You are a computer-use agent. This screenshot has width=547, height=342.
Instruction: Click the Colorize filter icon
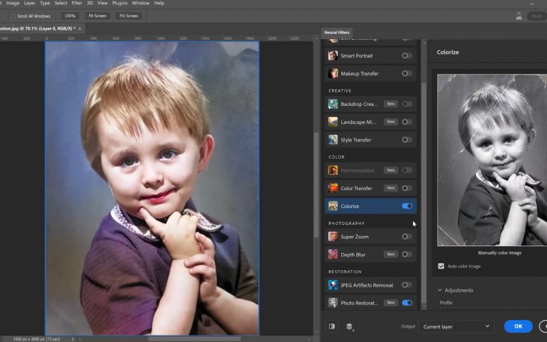[333, 206]
